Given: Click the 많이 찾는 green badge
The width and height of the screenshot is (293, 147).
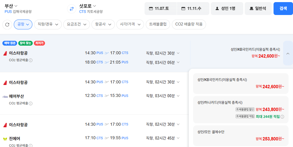Looking at the screenshot, I should pyautogui.click(x=25, y=43).
